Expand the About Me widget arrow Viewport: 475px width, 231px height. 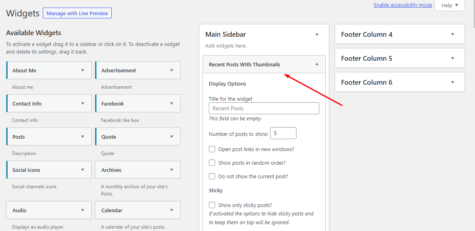[83, 70]
